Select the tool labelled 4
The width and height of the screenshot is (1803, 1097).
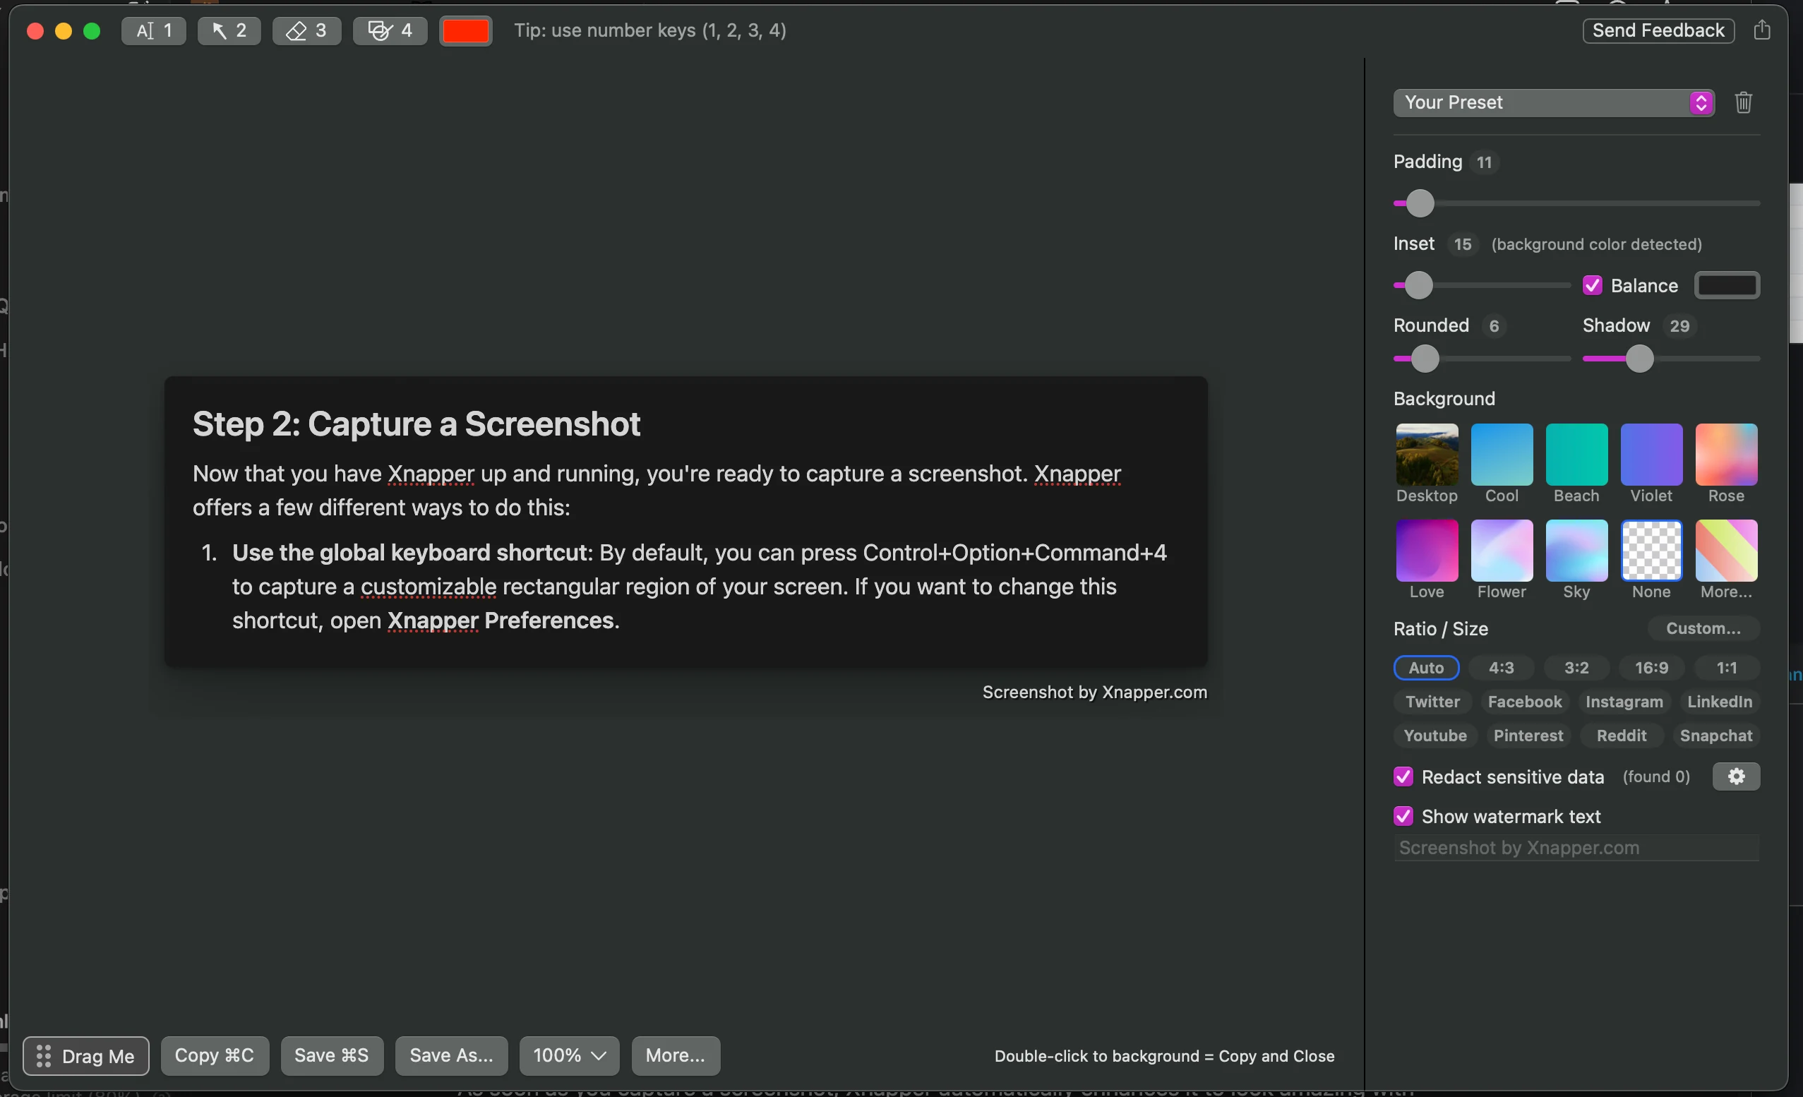coord(390,31)
